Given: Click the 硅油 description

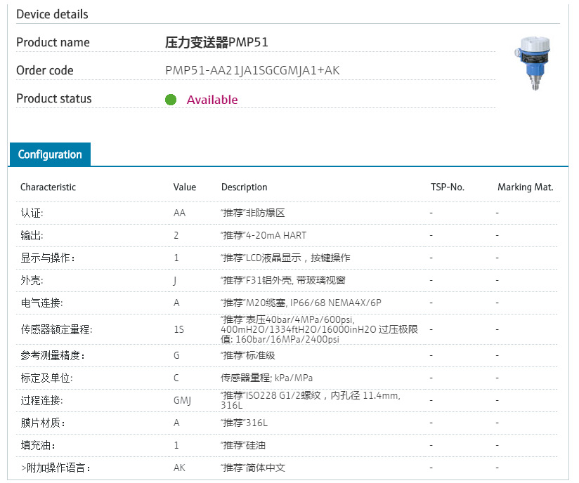Looking at the screenshot, I should click(243, 445).
